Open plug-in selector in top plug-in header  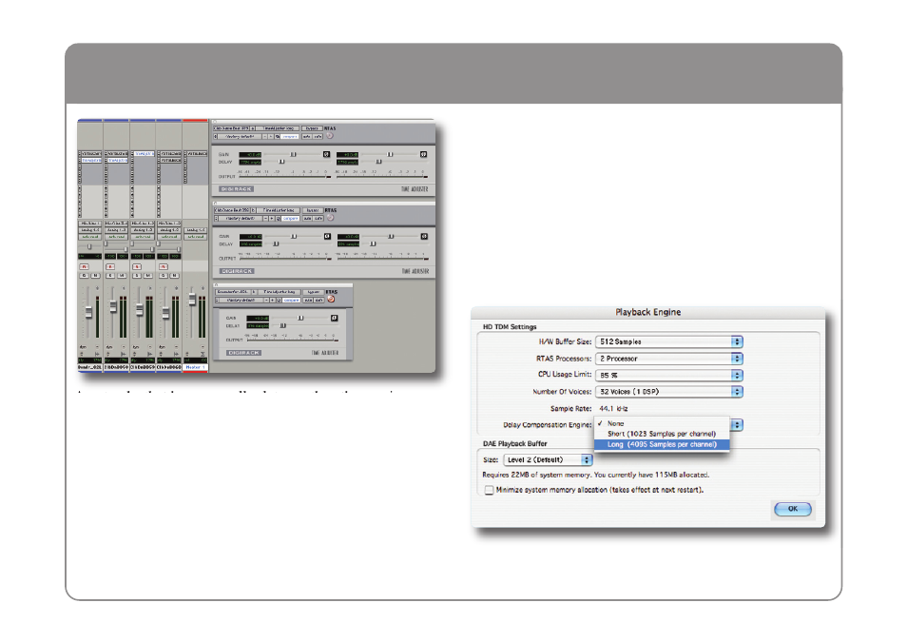[x=277, y=128]
